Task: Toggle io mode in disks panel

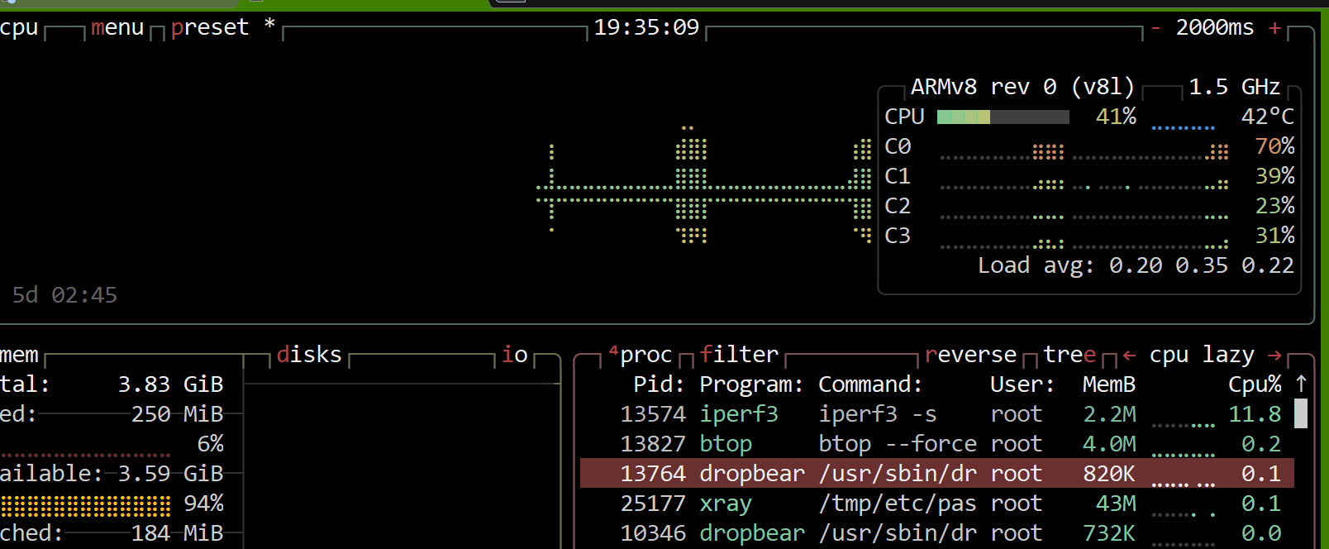Action: tap(514, 355)
